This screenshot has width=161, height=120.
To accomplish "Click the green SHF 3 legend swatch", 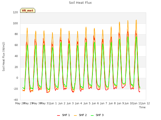I will pyautogui.click(x=92, y=115).
